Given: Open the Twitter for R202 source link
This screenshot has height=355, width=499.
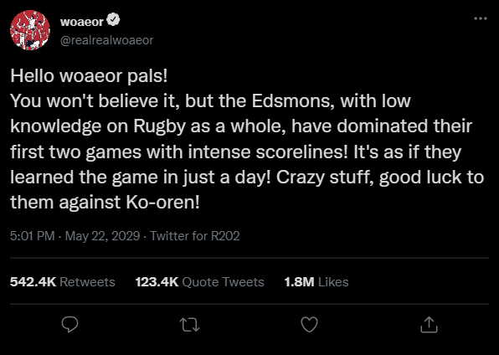Looking at the screenshot, I should pyautogui.click(x=195, y=236).
